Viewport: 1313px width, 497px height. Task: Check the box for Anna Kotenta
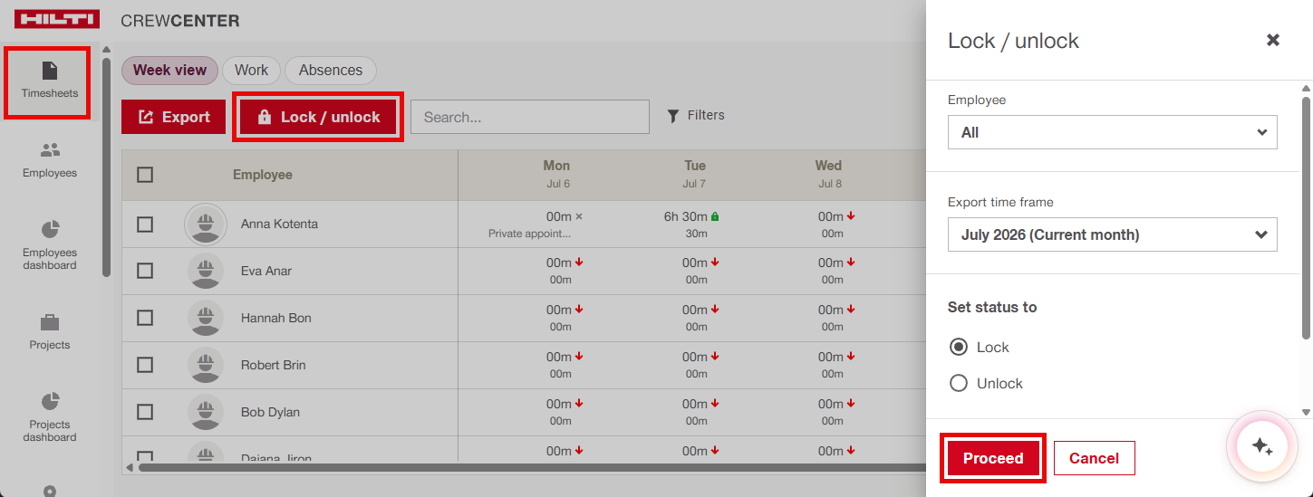(145, 224)
